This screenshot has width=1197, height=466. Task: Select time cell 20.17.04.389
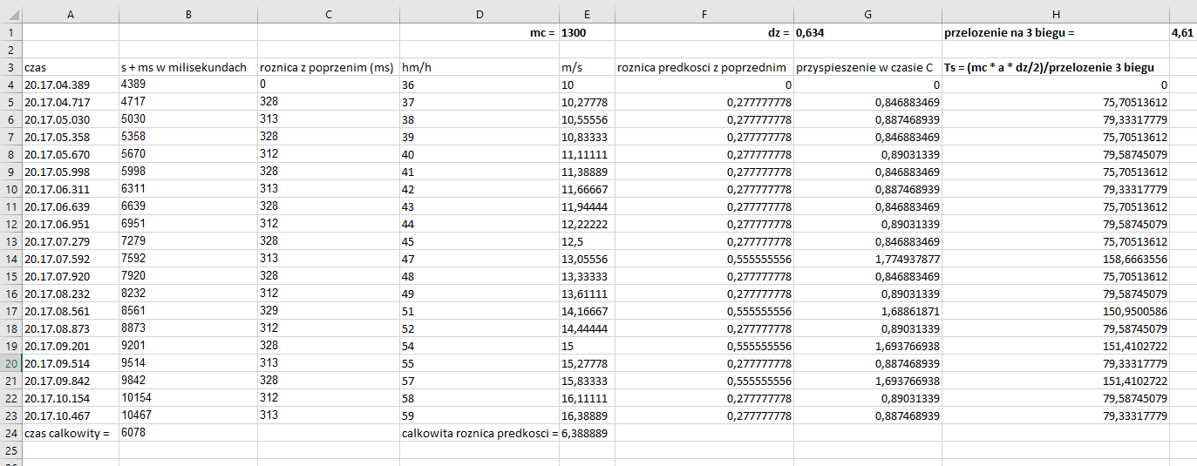point(71,84)
